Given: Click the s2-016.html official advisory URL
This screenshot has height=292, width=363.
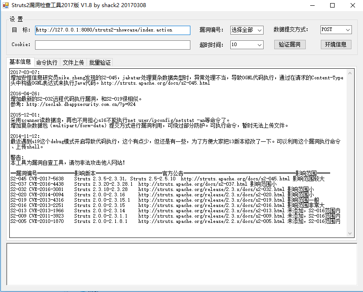Looking at the screenshot, I should pos(211,205).
